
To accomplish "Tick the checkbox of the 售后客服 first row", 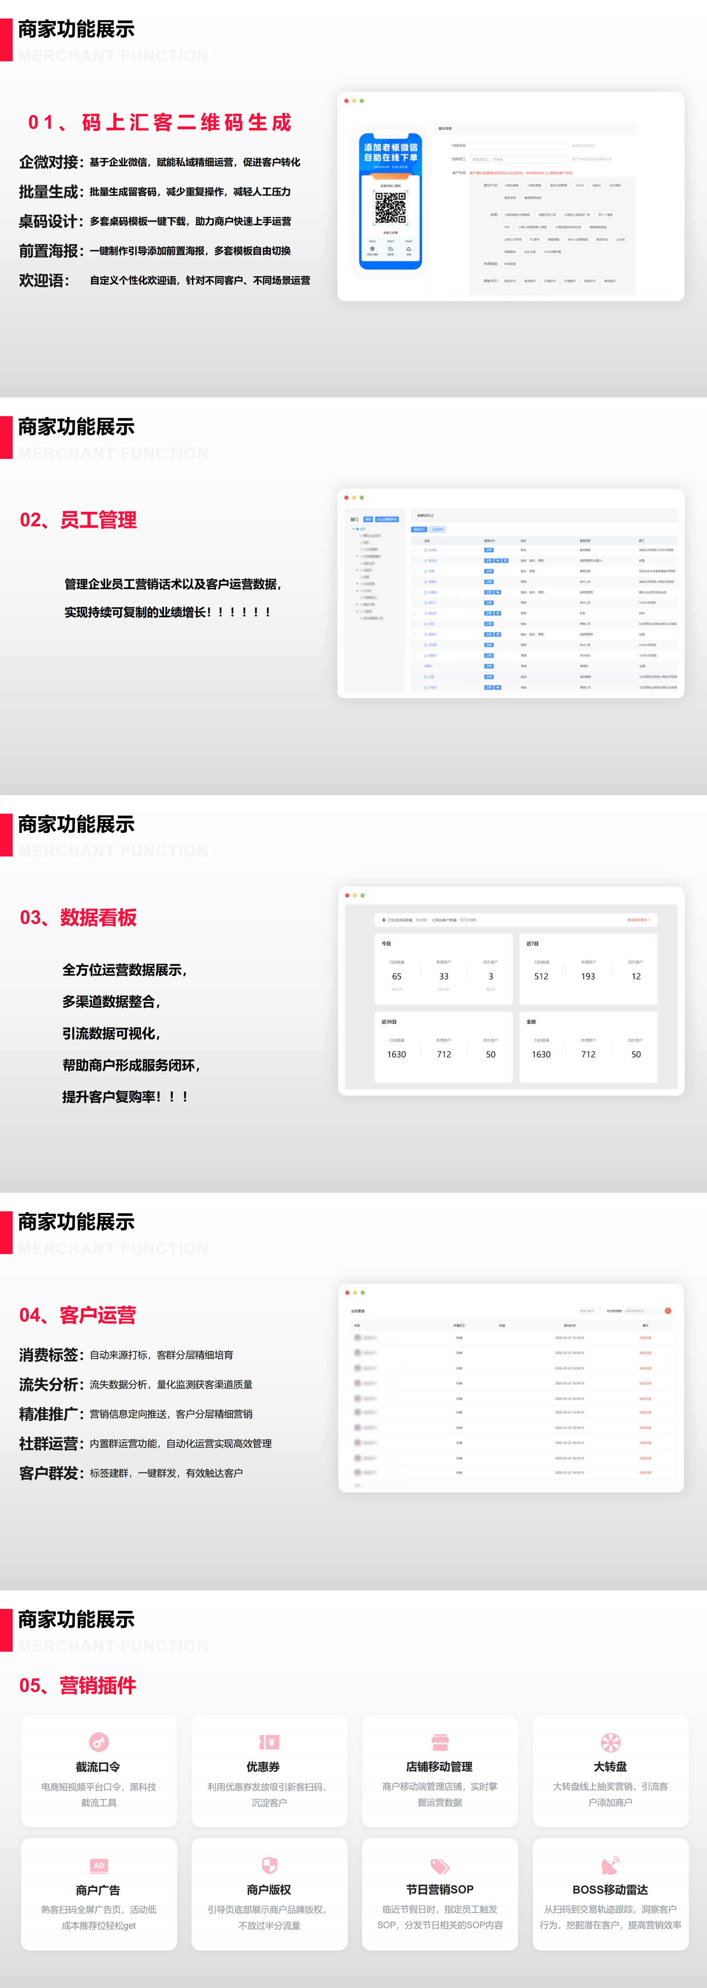I will 415,550.
